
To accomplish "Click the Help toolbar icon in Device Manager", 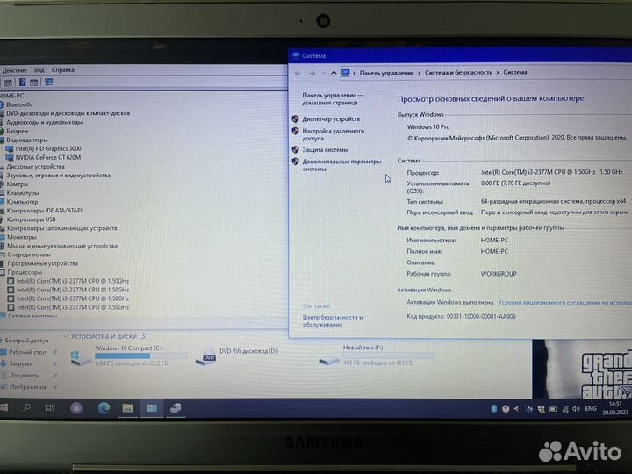I will point(23,83).
